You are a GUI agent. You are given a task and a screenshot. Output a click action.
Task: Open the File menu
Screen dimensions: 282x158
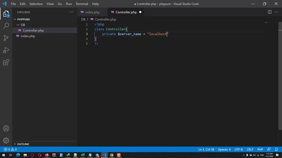(13, 4)
